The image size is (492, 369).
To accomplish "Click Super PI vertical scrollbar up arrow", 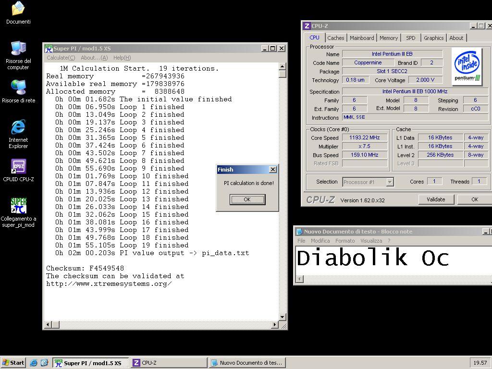I will 282,66.
